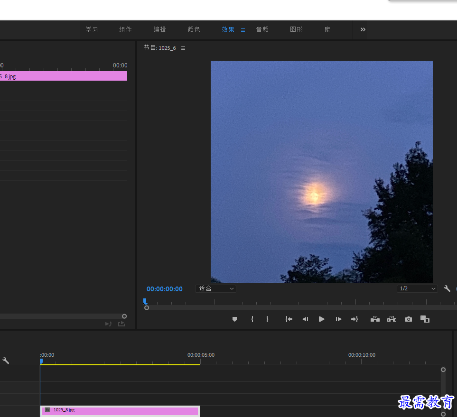
Task: Switch to the 组件 workspace
Action: pos(126,29)
